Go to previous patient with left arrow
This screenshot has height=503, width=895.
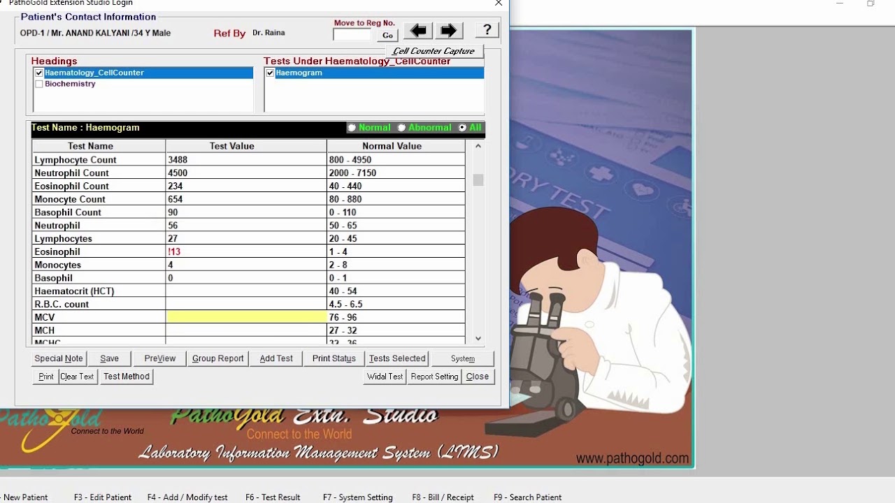[x=418, y=31]
